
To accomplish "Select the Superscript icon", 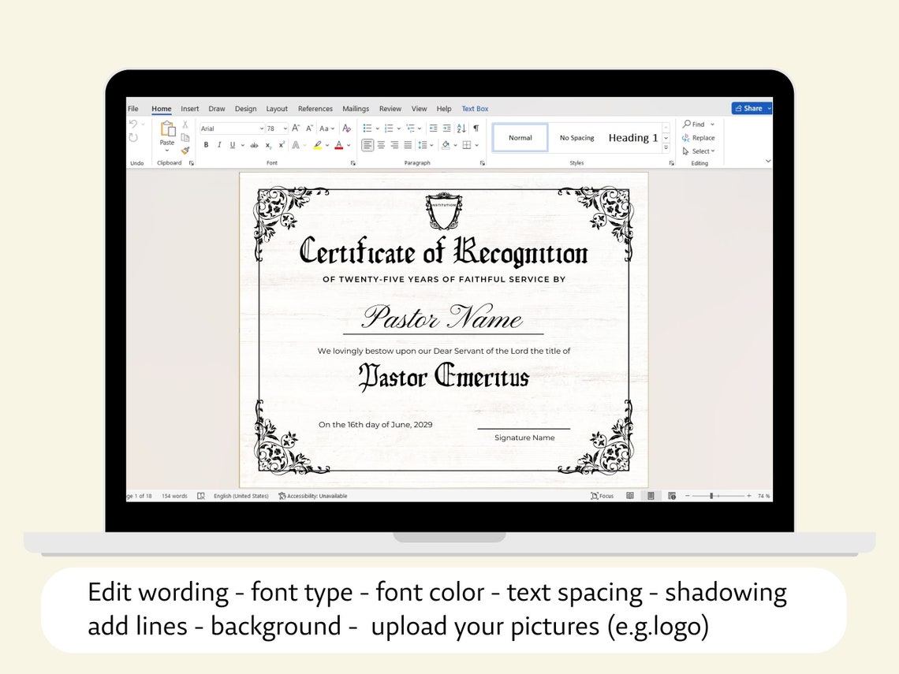I will 282,145.
